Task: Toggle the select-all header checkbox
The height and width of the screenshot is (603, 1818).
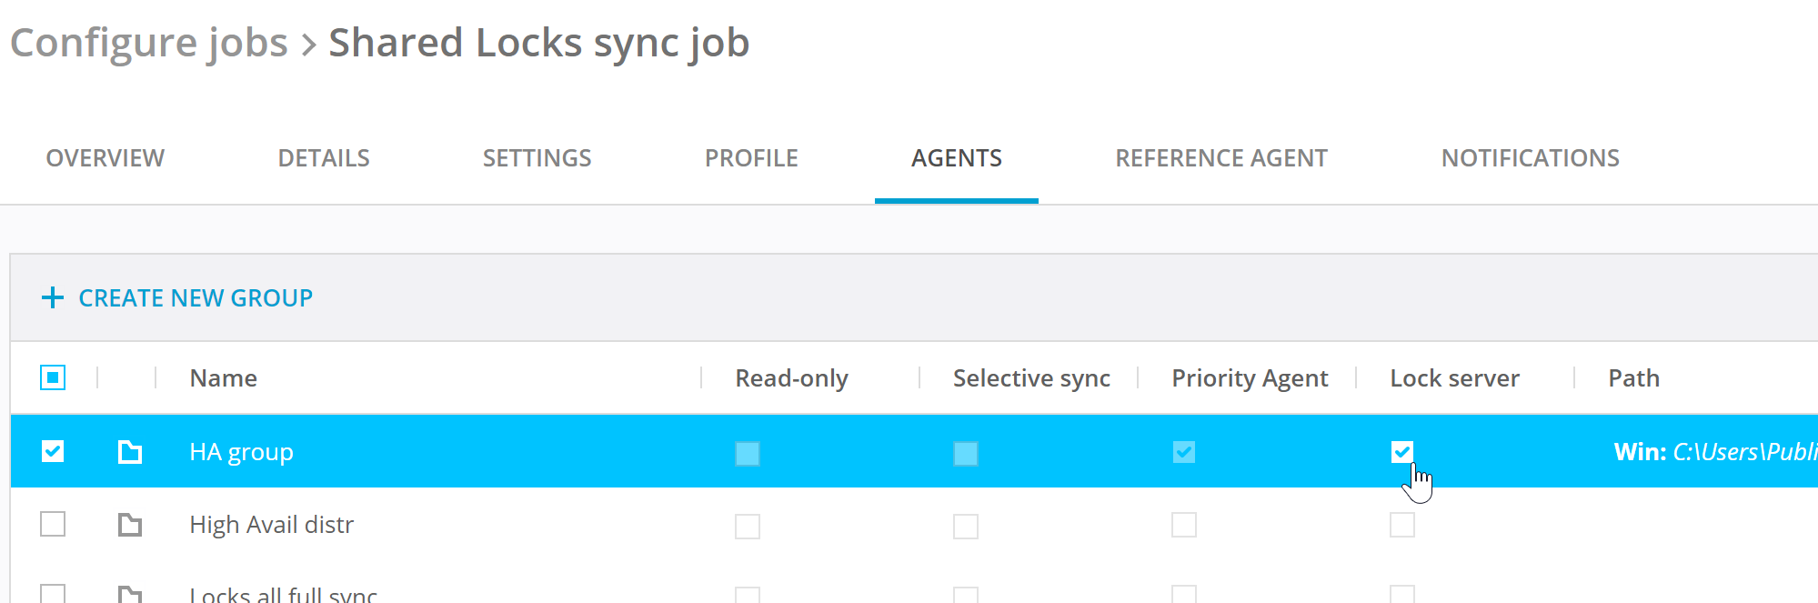Action: click(x=53, y=377)
